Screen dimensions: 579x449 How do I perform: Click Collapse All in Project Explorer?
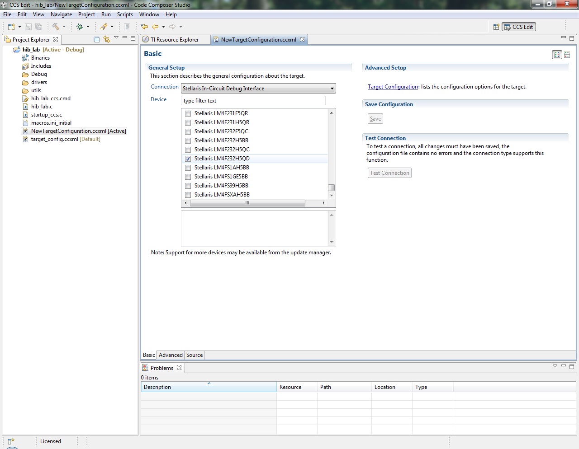pyautogui.click(x=96, y=40)
